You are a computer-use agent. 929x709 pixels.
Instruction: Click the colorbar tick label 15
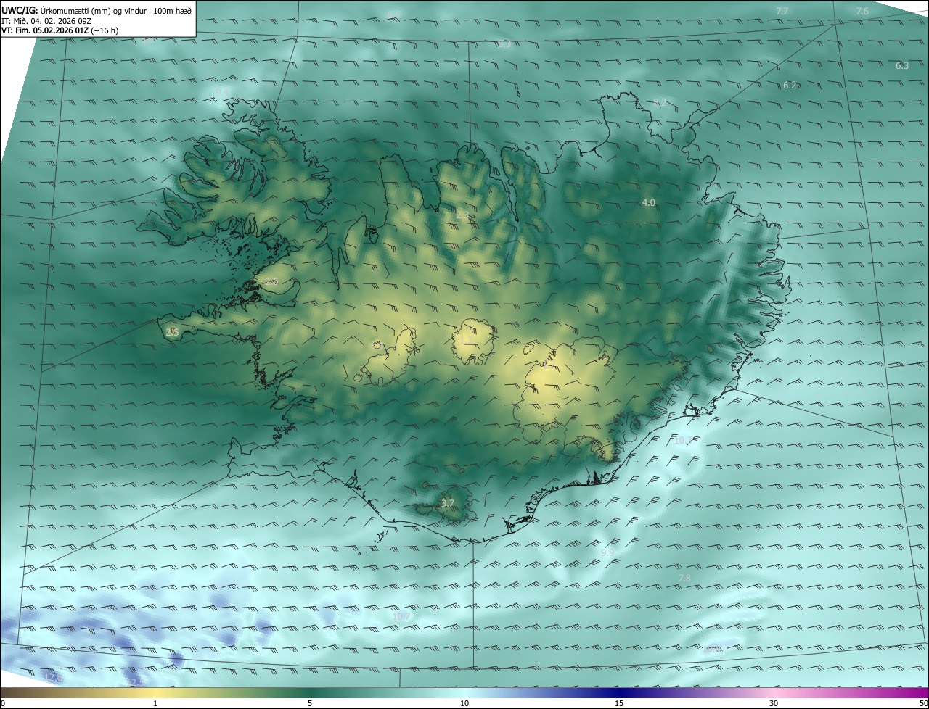619,704
